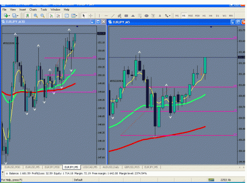Zoom out with the minus magnifier
The height and width of the screenshot is (183, 247).
pos(42,15)
